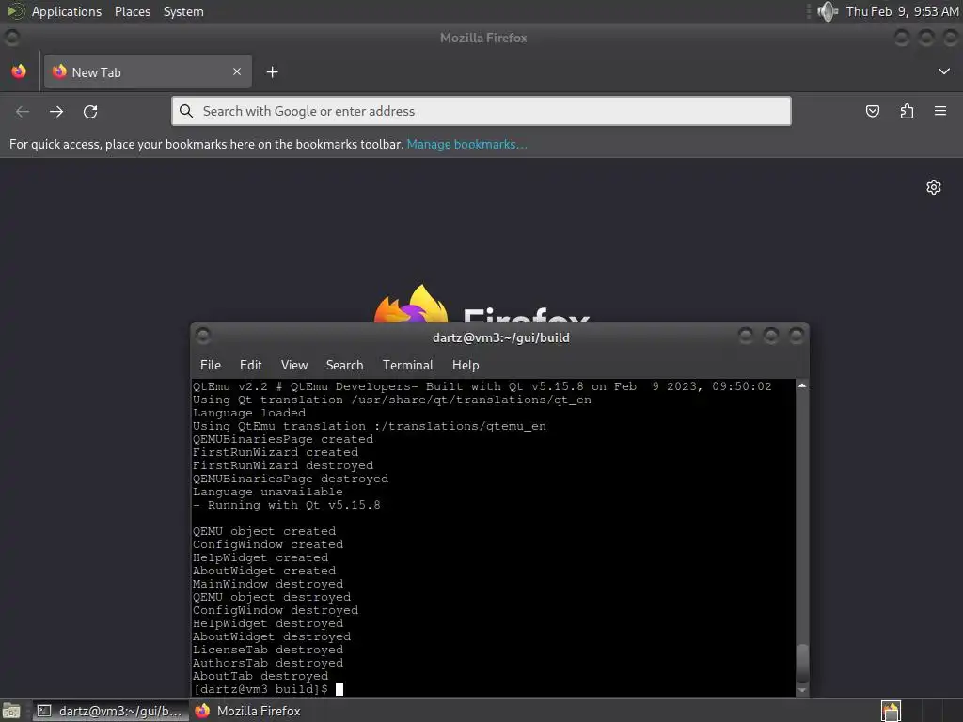Click the line 'QEMU object created'
The height and width of the screenshot is (722, 963).
point(264,531)
